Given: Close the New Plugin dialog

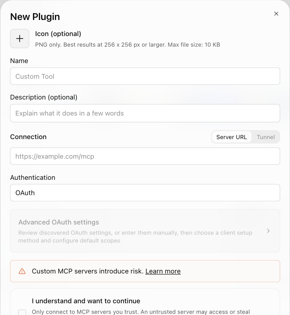Looking at the screenshot, I should point(276,14).
